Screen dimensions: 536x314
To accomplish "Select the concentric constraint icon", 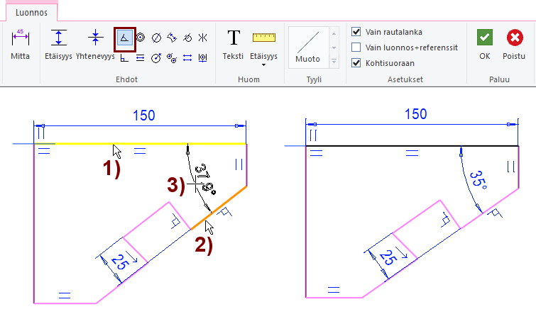I will coord(140,38).
